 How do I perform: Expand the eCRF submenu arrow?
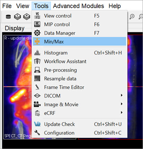pyautogui.click(x=121, y=113)
